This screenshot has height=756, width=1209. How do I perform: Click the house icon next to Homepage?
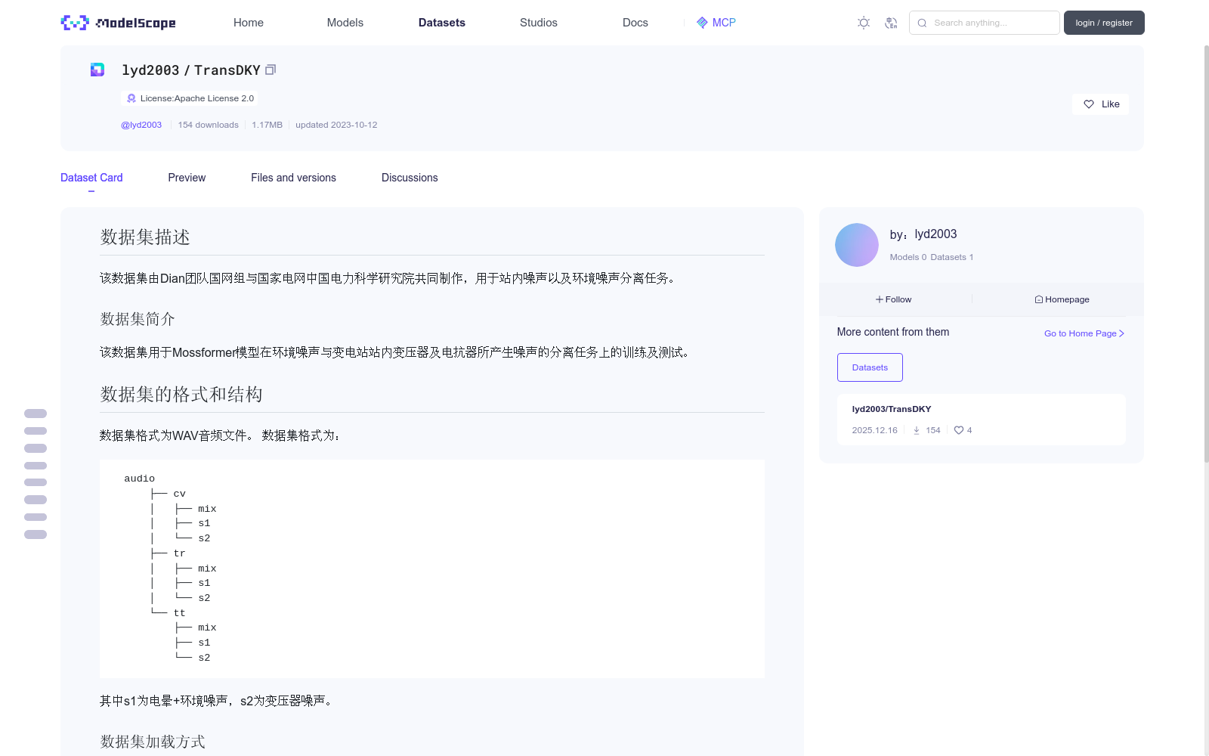click(x=1039, y=299)
